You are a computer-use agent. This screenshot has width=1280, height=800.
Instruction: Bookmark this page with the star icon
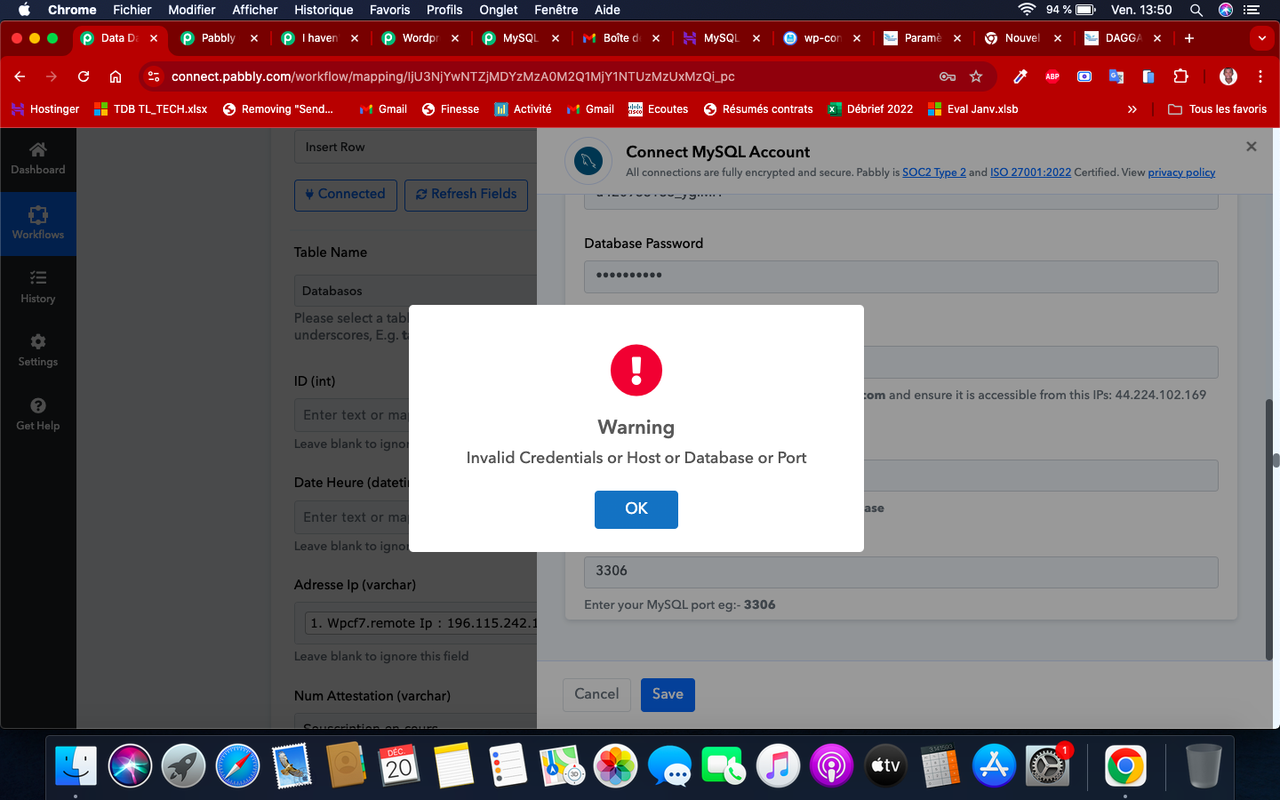point(976,76)
